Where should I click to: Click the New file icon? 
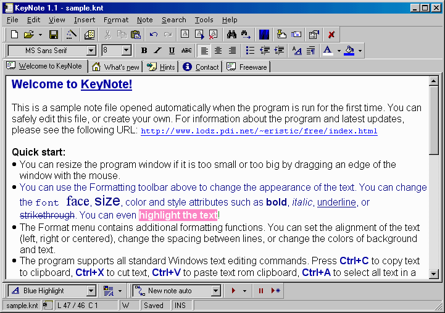pos(14,35)
